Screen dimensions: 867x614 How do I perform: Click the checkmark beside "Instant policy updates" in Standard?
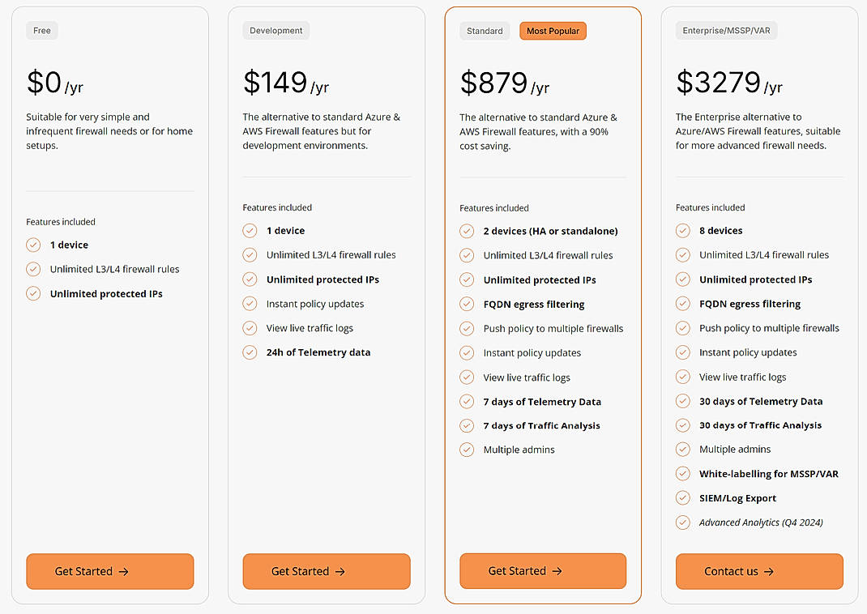(467, 352)
